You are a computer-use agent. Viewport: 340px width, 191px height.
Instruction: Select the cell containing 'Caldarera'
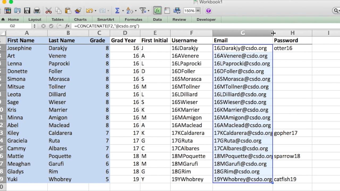68,133
